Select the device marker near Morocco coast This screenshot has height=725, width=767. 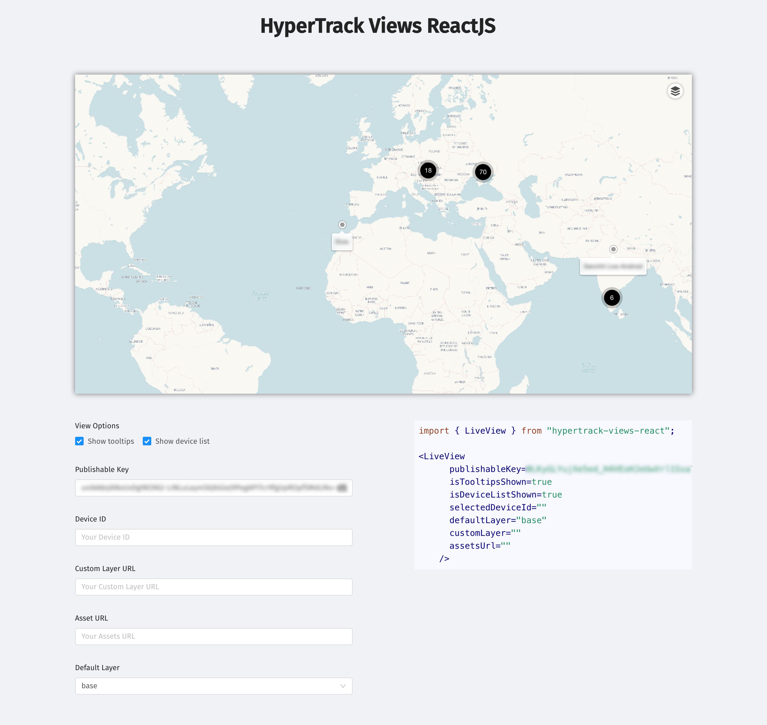pos(342,225)
